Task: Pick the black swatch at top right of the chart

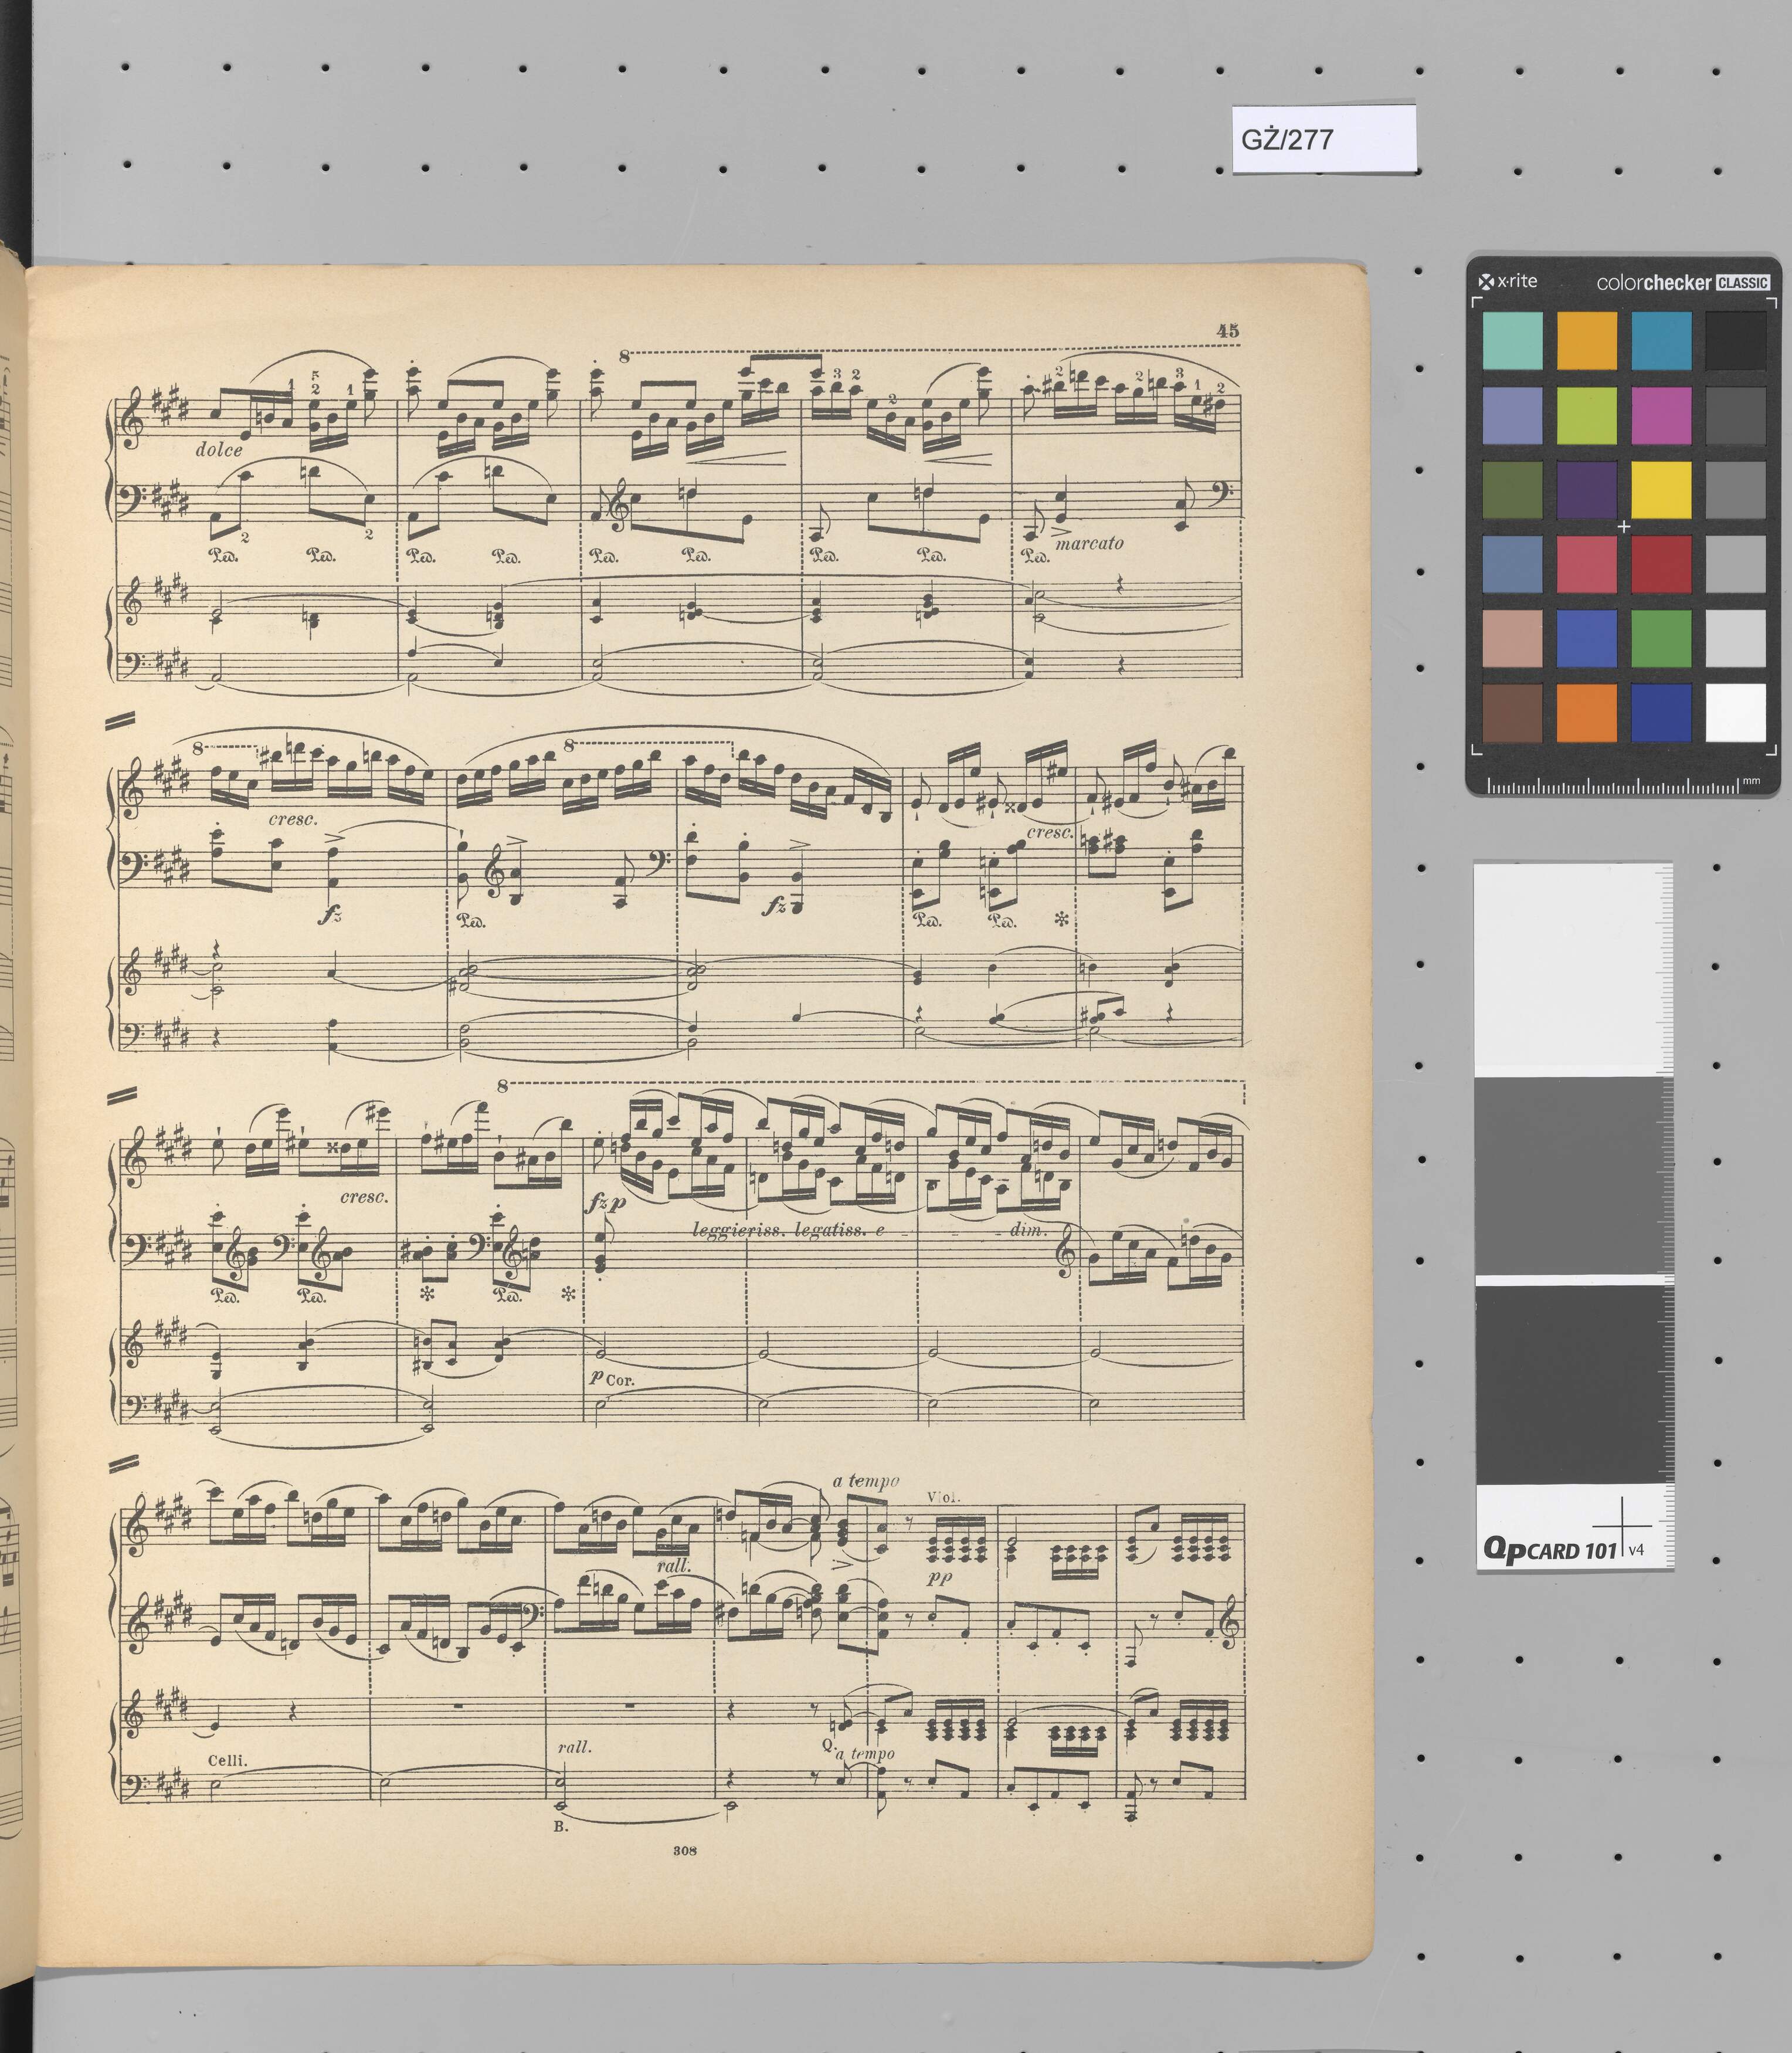Action: (x=1735, y=340)
